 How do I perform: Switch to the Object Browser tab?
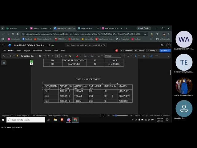(x=88, y=28)
